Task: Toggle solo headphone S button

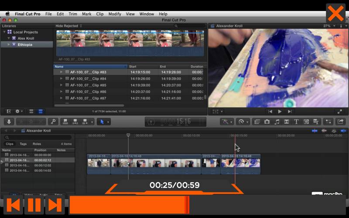Action: 334,131
